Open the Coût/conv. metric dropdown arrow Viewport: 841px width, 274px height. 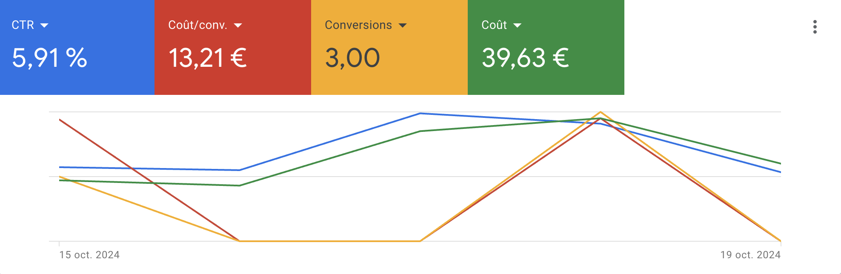238,26
